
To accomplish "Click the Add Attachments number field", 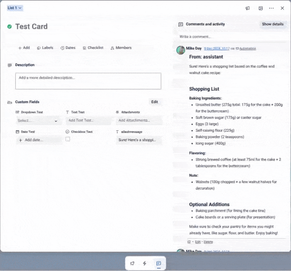I will pyautogui.click(x=139, y=120).
